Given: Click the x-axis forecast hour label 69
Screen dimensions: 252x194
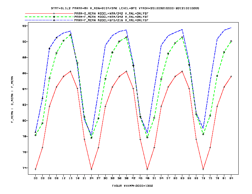Looking at the screenshot, I should pyautogui.click(x=196, y=178).
